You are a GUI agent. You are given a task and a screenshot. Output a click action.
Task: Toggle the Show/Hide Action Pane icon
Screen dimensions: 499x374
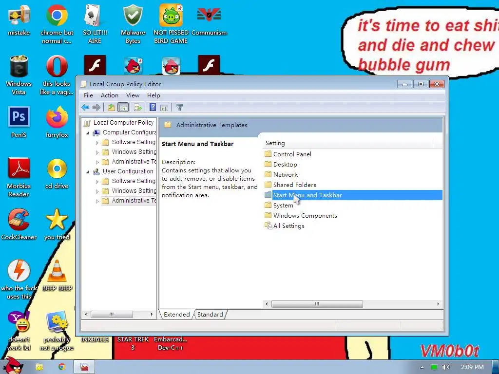[x=164, y=108]
